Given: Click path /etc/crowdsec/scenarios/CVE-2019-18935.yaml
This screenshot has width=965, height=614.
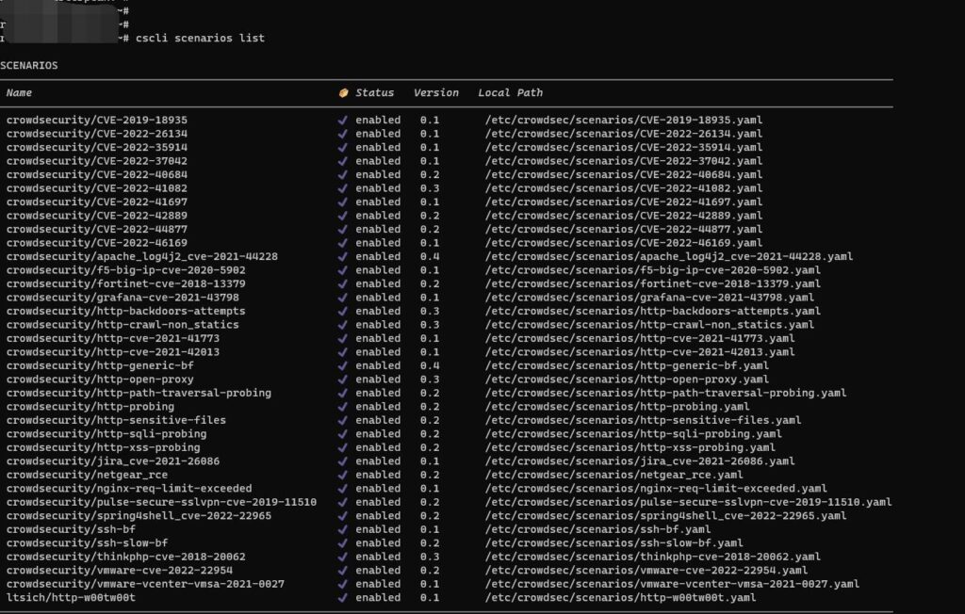Looking at the screenshot, I should (624, 120).
